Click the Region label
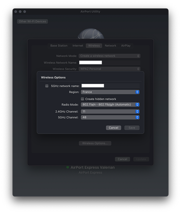This screenshot has height=213, width=181. [74, 92]
